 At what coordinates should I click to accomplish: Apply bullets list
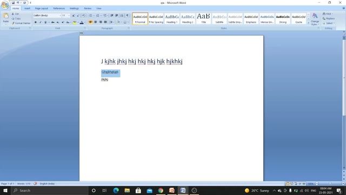91,16
